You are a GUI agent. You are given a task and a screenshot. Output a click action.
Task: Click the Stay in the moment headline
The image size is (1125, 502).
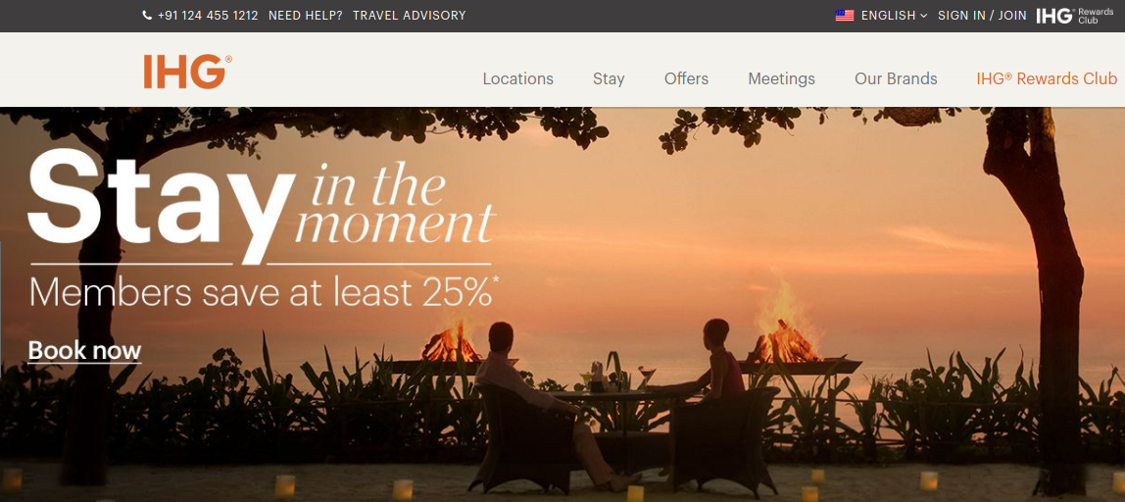tap(261, 205)
